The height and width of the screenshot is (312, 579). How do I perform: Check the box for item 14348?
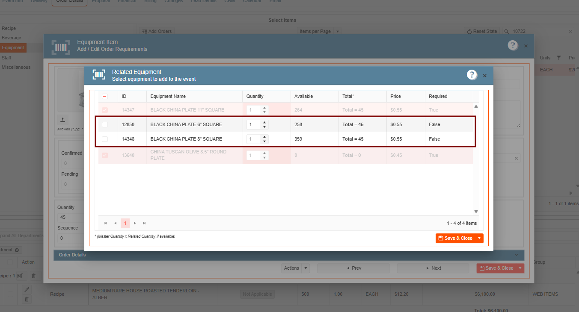coord(105,139)
